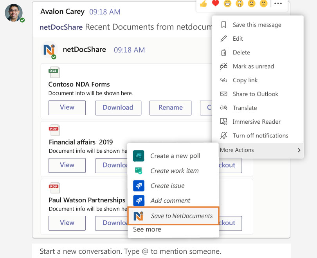React with the surprised face emoji
Screen dimensions: 317x258
click(240, 4)
